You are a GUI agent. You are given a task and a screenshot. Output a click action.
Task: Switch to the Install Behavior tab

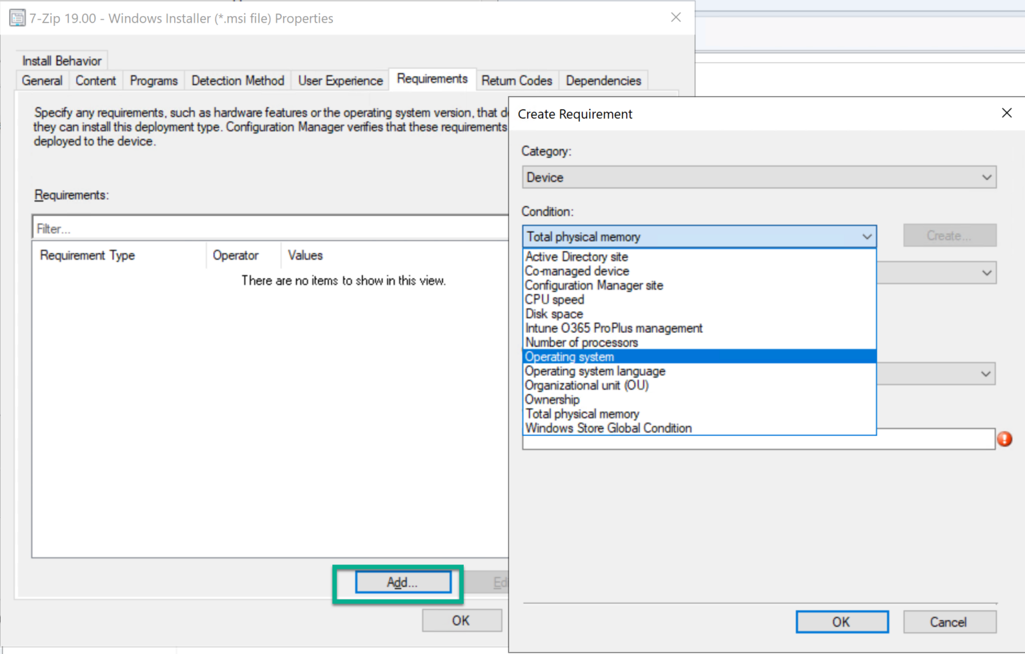pyautogui.click(x=61, y=60)
